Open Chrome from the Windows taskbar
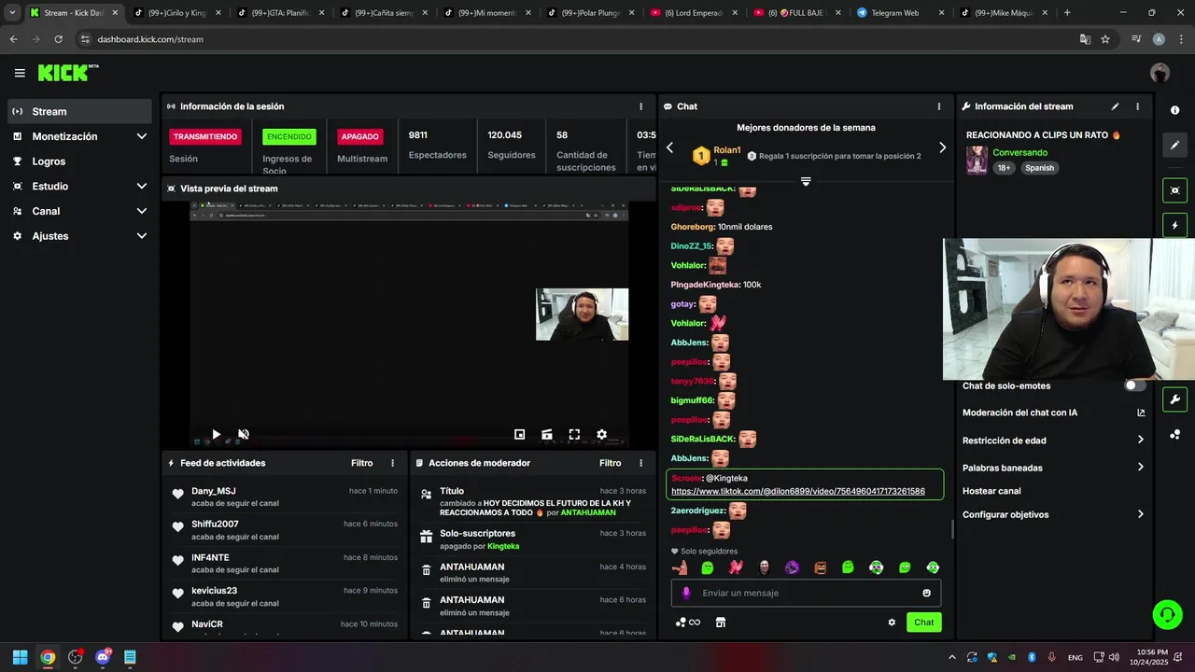The width and height of the screenshot is (1195, 672). click(x=48, y=657)
